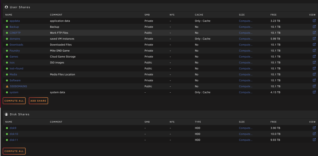The image size is (318, 156).
Task: Open the CINEFTP share link
Action: [15, 33]
